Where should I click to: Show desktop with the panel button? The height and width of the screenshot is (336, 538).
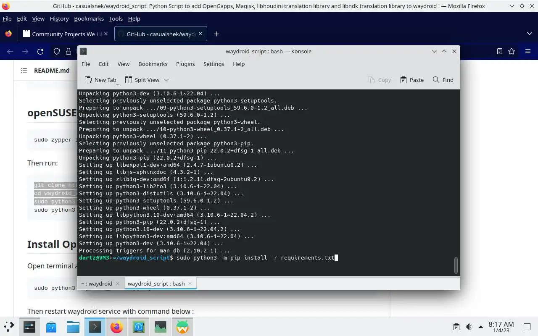(x=527, y=327)
